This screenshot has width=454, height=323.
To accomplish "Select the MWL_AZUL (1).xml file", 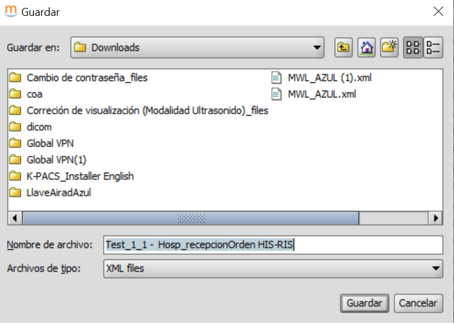I will tap(329, 78).
